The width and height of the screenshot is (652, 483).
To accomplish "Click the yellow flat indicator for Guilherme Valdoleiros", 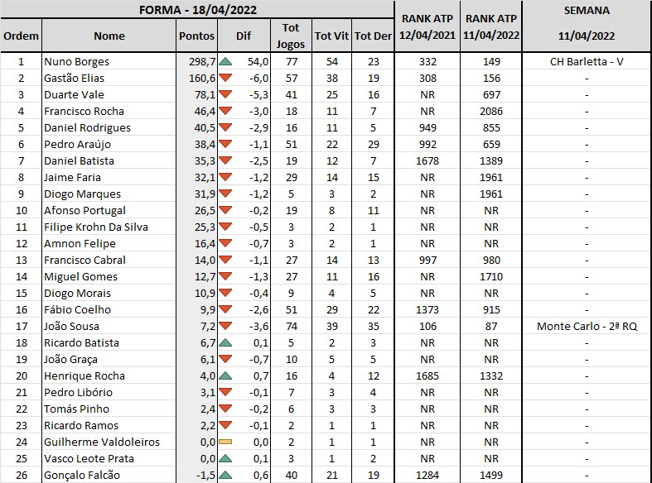I will [x=225, y=442].
